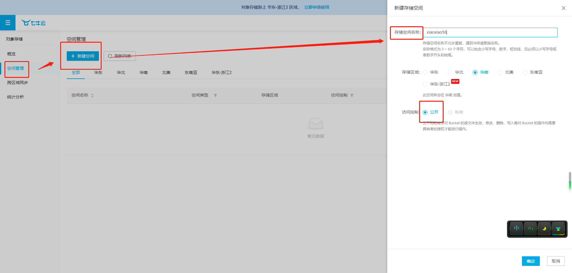Open the IME skin shirt icon
This screenshot has width=572, height=273.
(558, 229)
